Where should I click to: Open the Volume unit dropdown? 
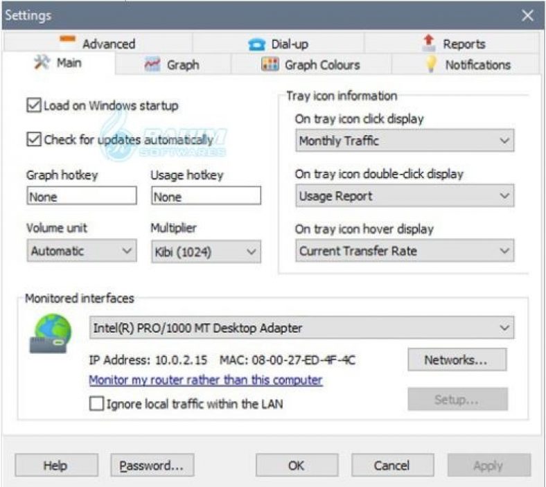82,251
